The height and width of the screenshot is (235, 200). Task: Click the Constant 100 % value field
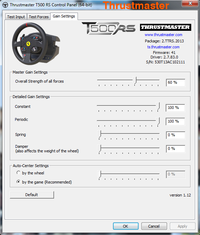pyautogui.click(x=175, y=108)
